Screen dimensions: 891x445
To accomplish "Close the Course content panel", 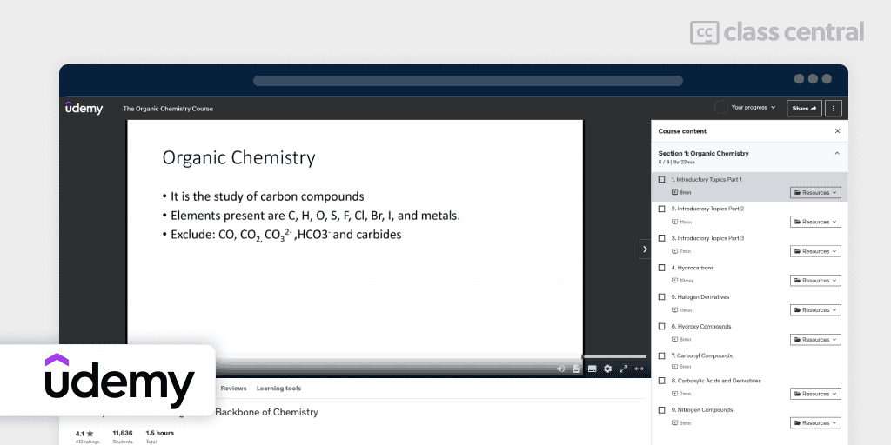I will pyautogui.click(x=837, y=131).
